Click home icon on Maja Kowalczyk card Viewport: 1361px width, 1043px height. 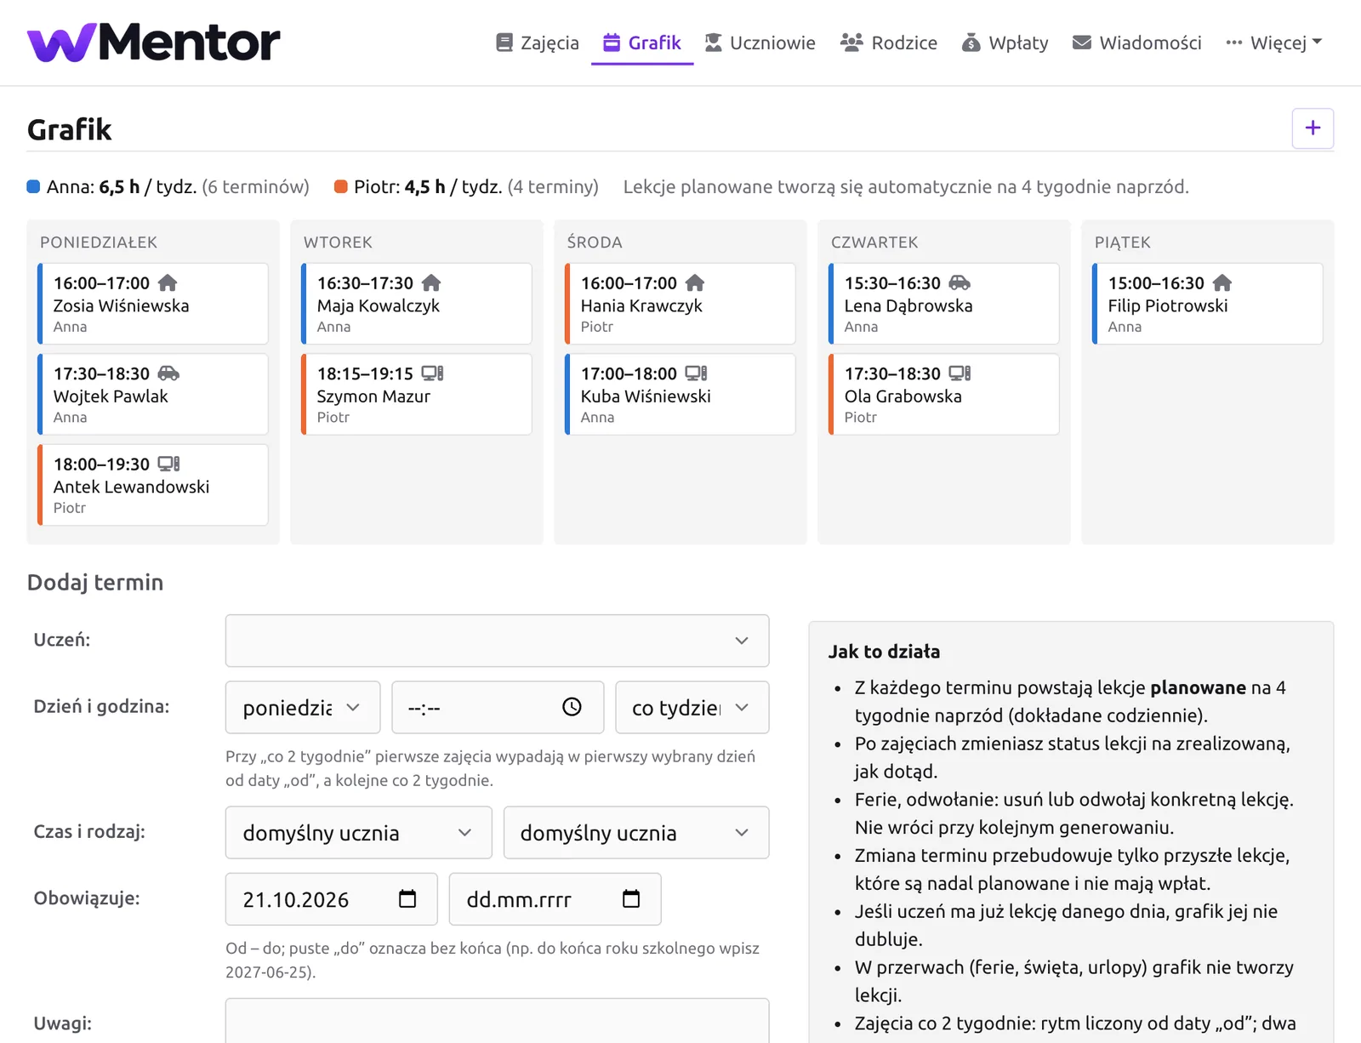pos(431,282)
